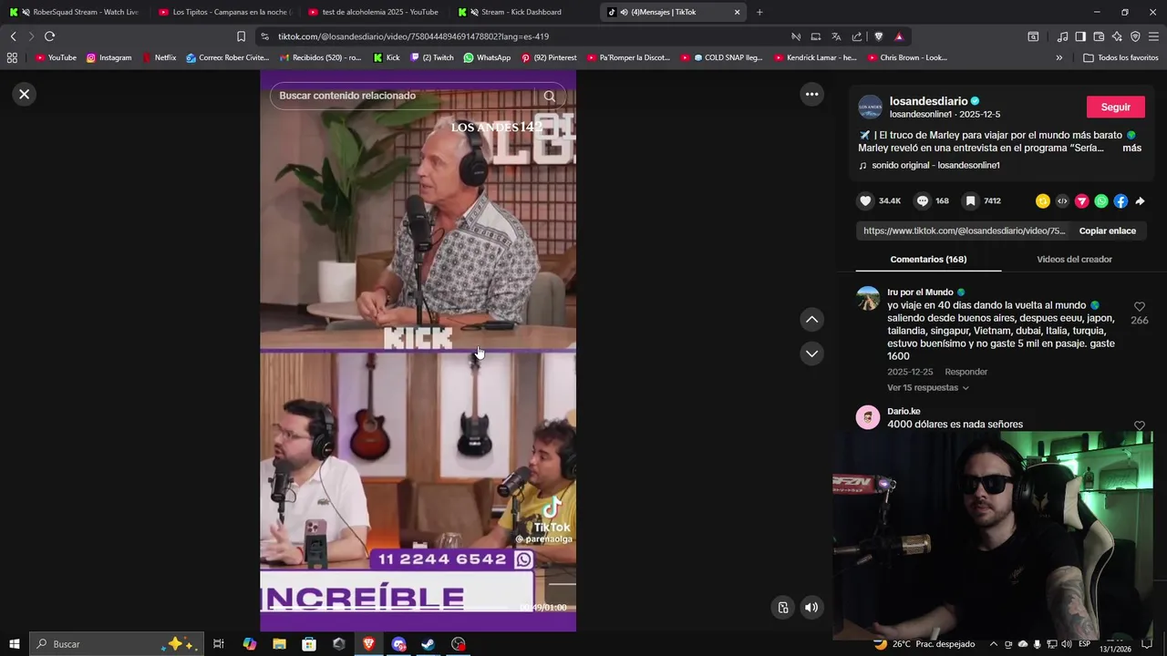The height and width of the screenshot is (656, 1167).
Task: Open the Netflix bookmark
Action: tap(159, 57)
